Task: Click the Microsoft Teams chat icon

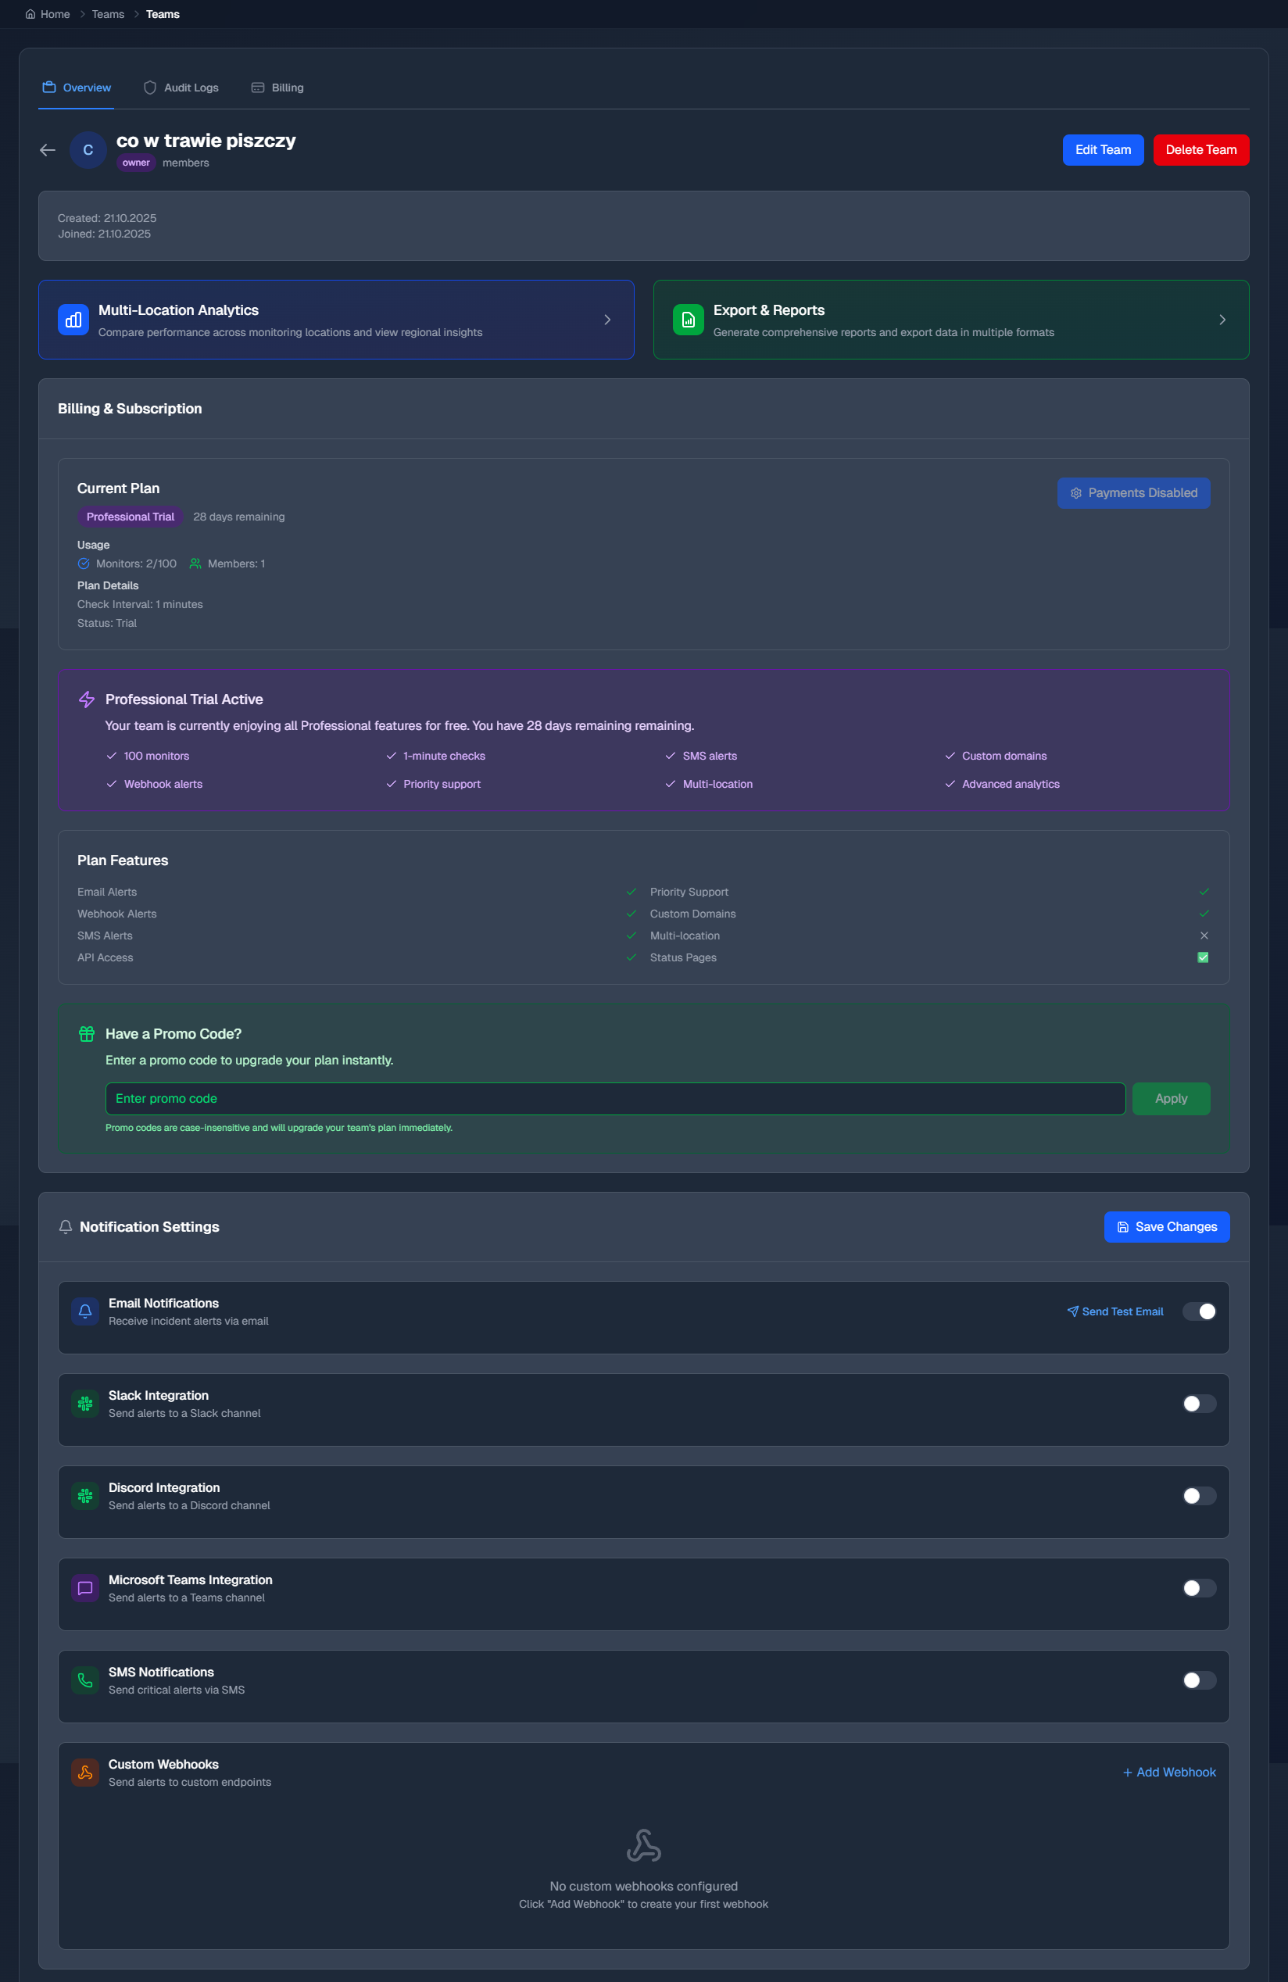Action: 85,1588
